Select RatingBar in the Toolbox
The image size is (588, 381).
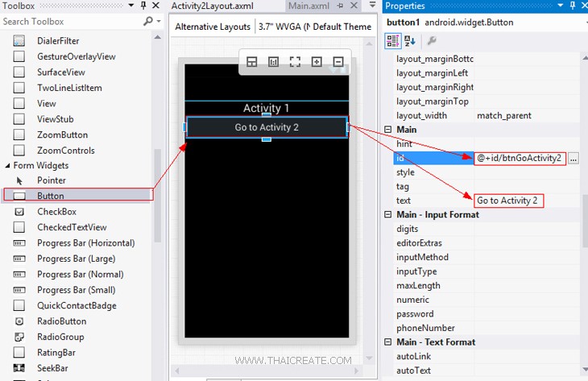tap(56, 353)
